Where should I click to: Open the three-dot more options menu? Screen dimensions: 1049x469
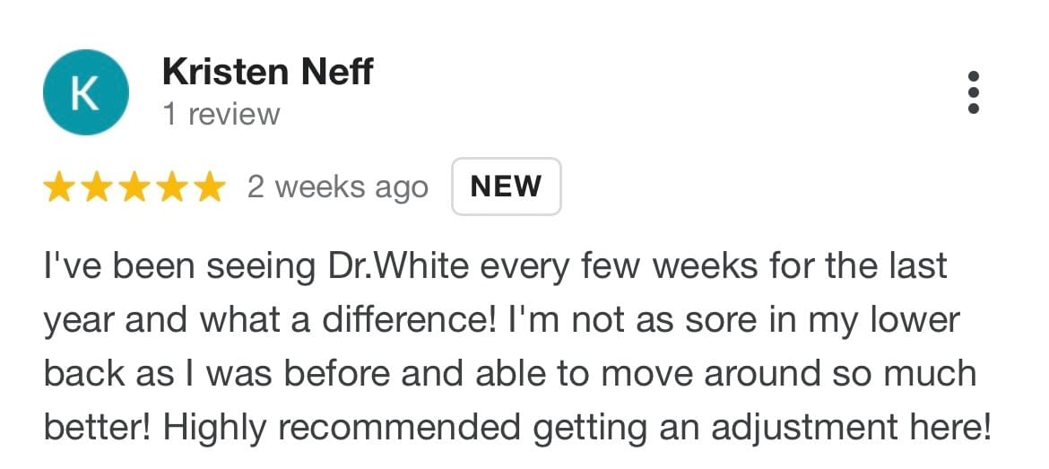(x=974, y=92)
